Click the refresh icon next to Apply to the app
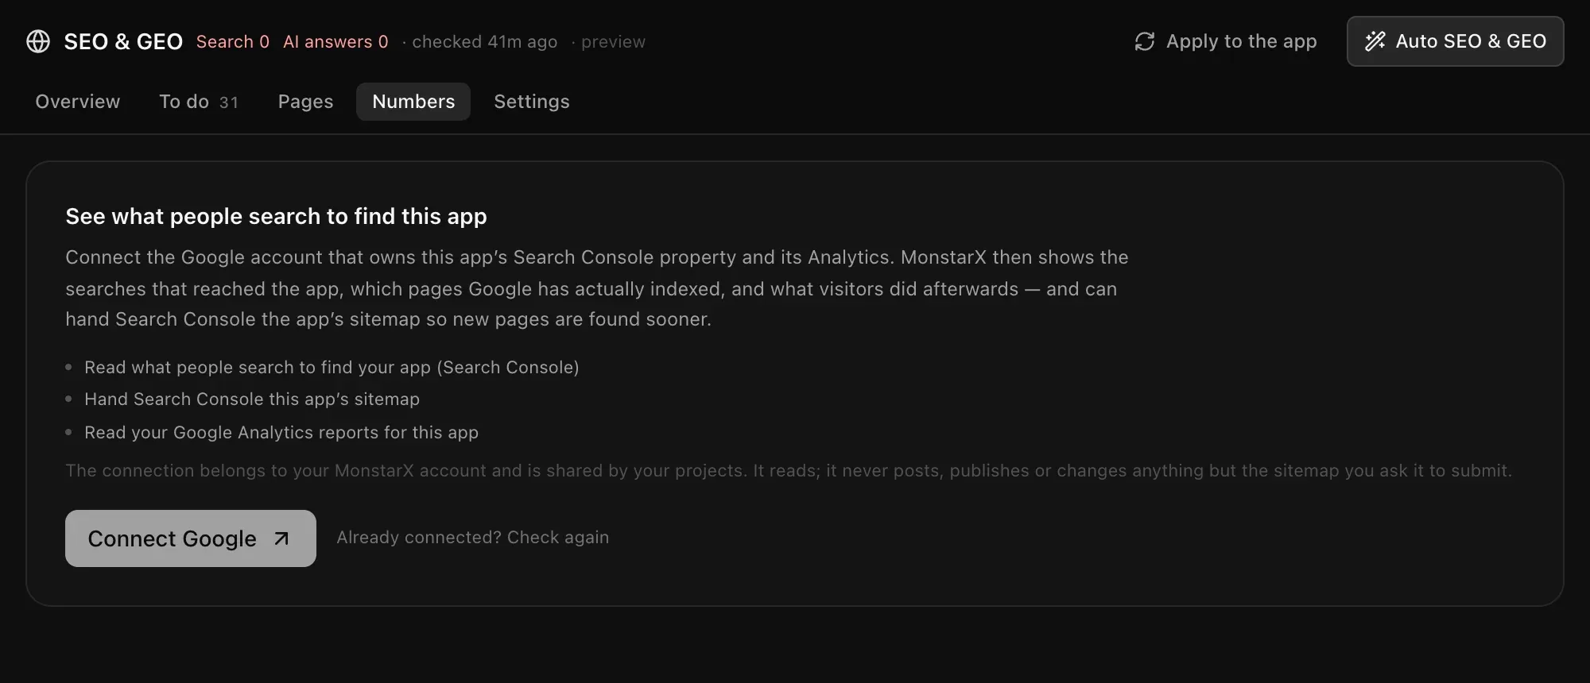The height and width of the screenshot is (683, 1590). pyautogui.click(x=1145, y=41)
